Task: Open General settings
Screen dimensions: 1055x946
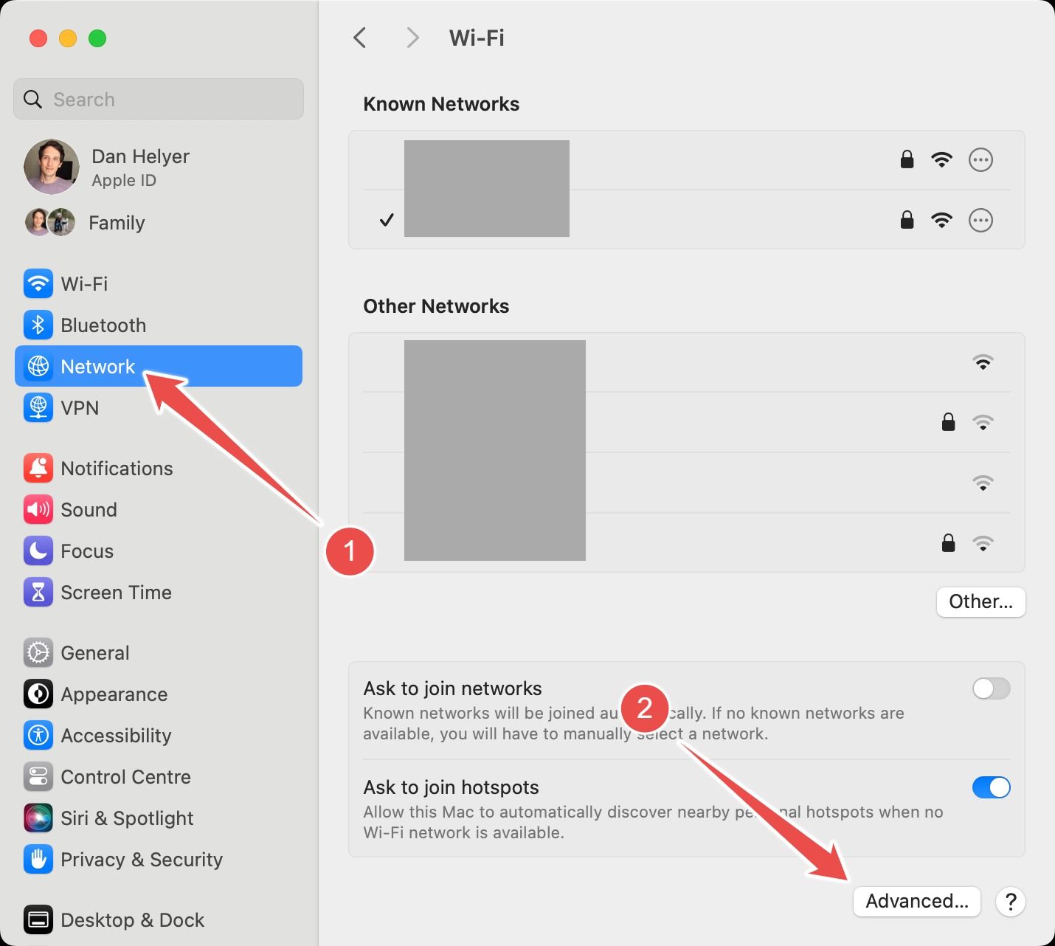Action: coord(158,652)
